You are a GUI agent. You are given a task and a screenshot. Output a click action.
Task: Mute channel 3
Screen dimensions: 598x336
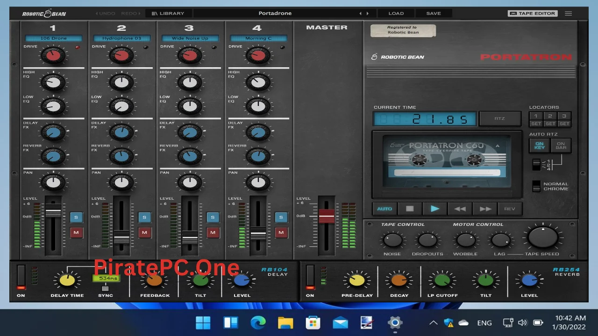point(213,232)
